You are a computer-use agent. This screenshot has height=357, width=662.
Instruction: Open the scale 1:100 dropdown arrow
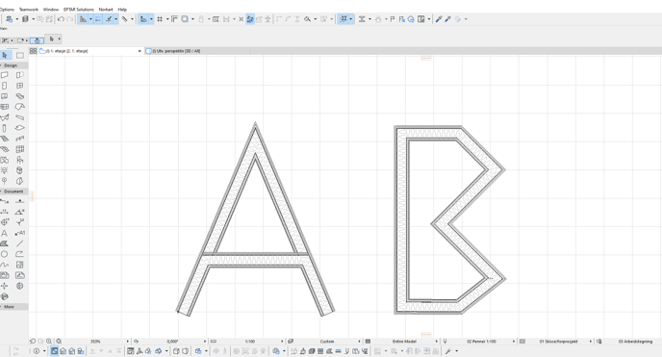(x=282, y=341)
